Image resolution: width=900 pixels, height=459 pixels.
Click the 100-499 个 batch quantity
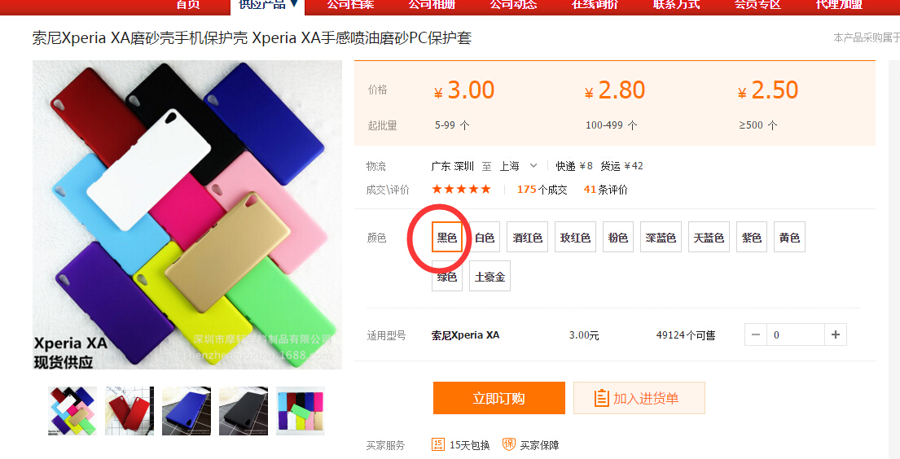[611, 125]
